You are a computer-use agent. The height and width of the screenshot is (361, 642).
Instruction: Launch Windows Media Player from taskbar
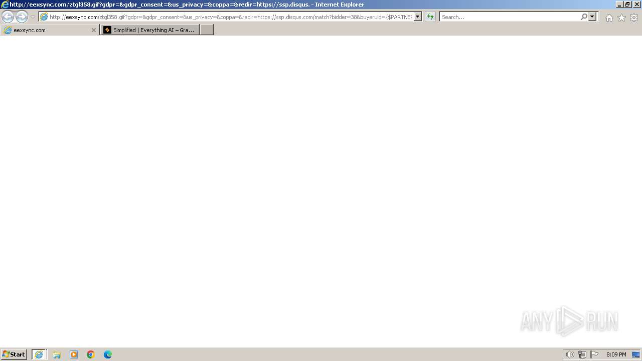tap(74, 354)
